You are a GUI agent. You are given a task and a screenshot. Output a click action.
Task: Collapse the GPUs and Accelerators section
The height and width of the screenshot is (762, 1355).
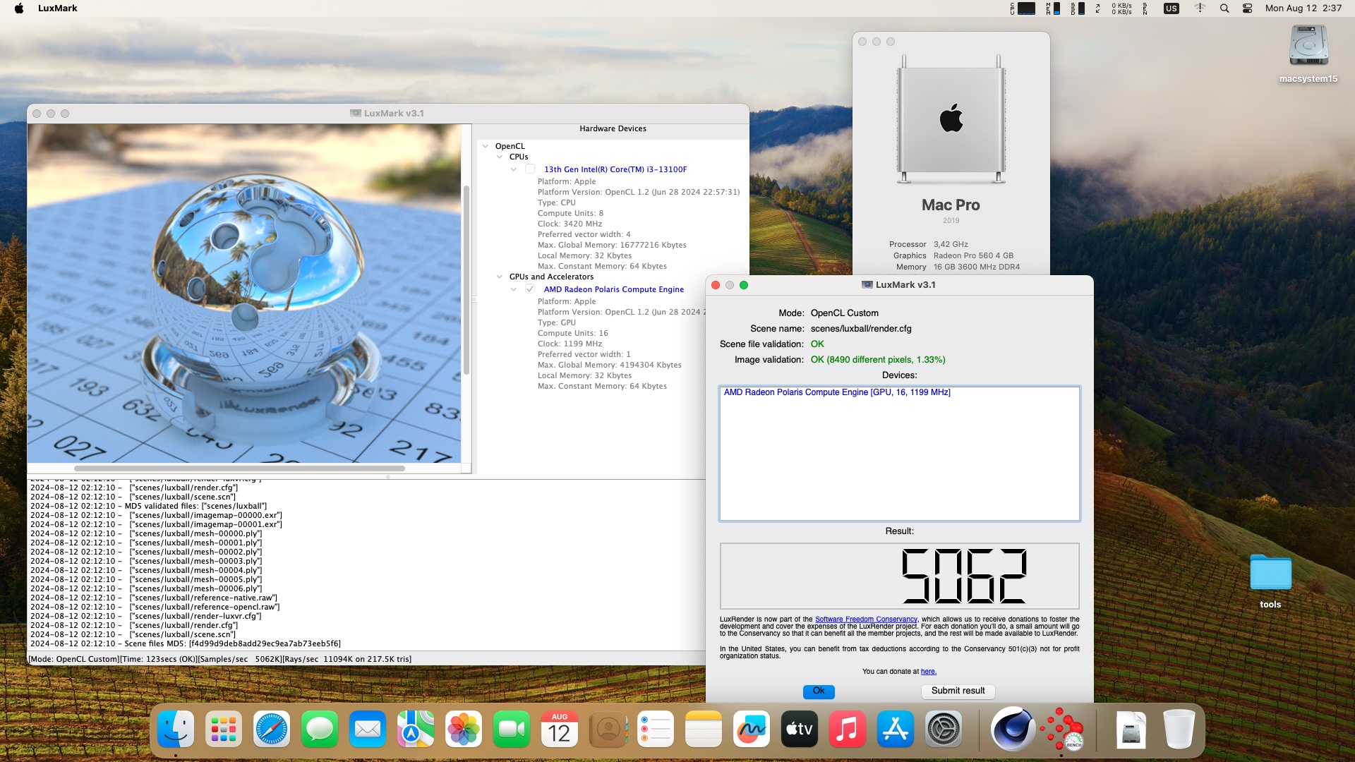click(500, 277)
